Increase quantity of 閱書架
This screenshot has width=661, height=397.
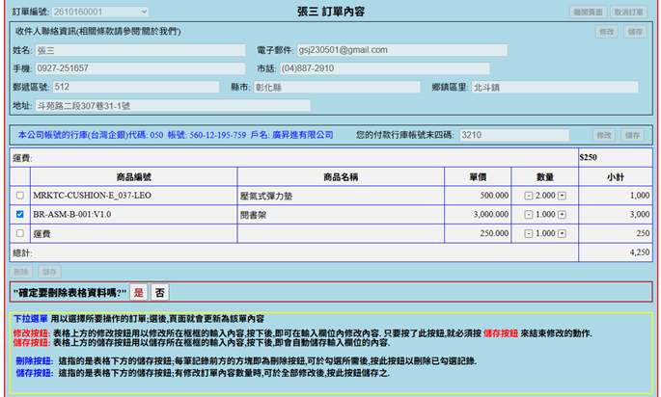[x=562, y=215]
